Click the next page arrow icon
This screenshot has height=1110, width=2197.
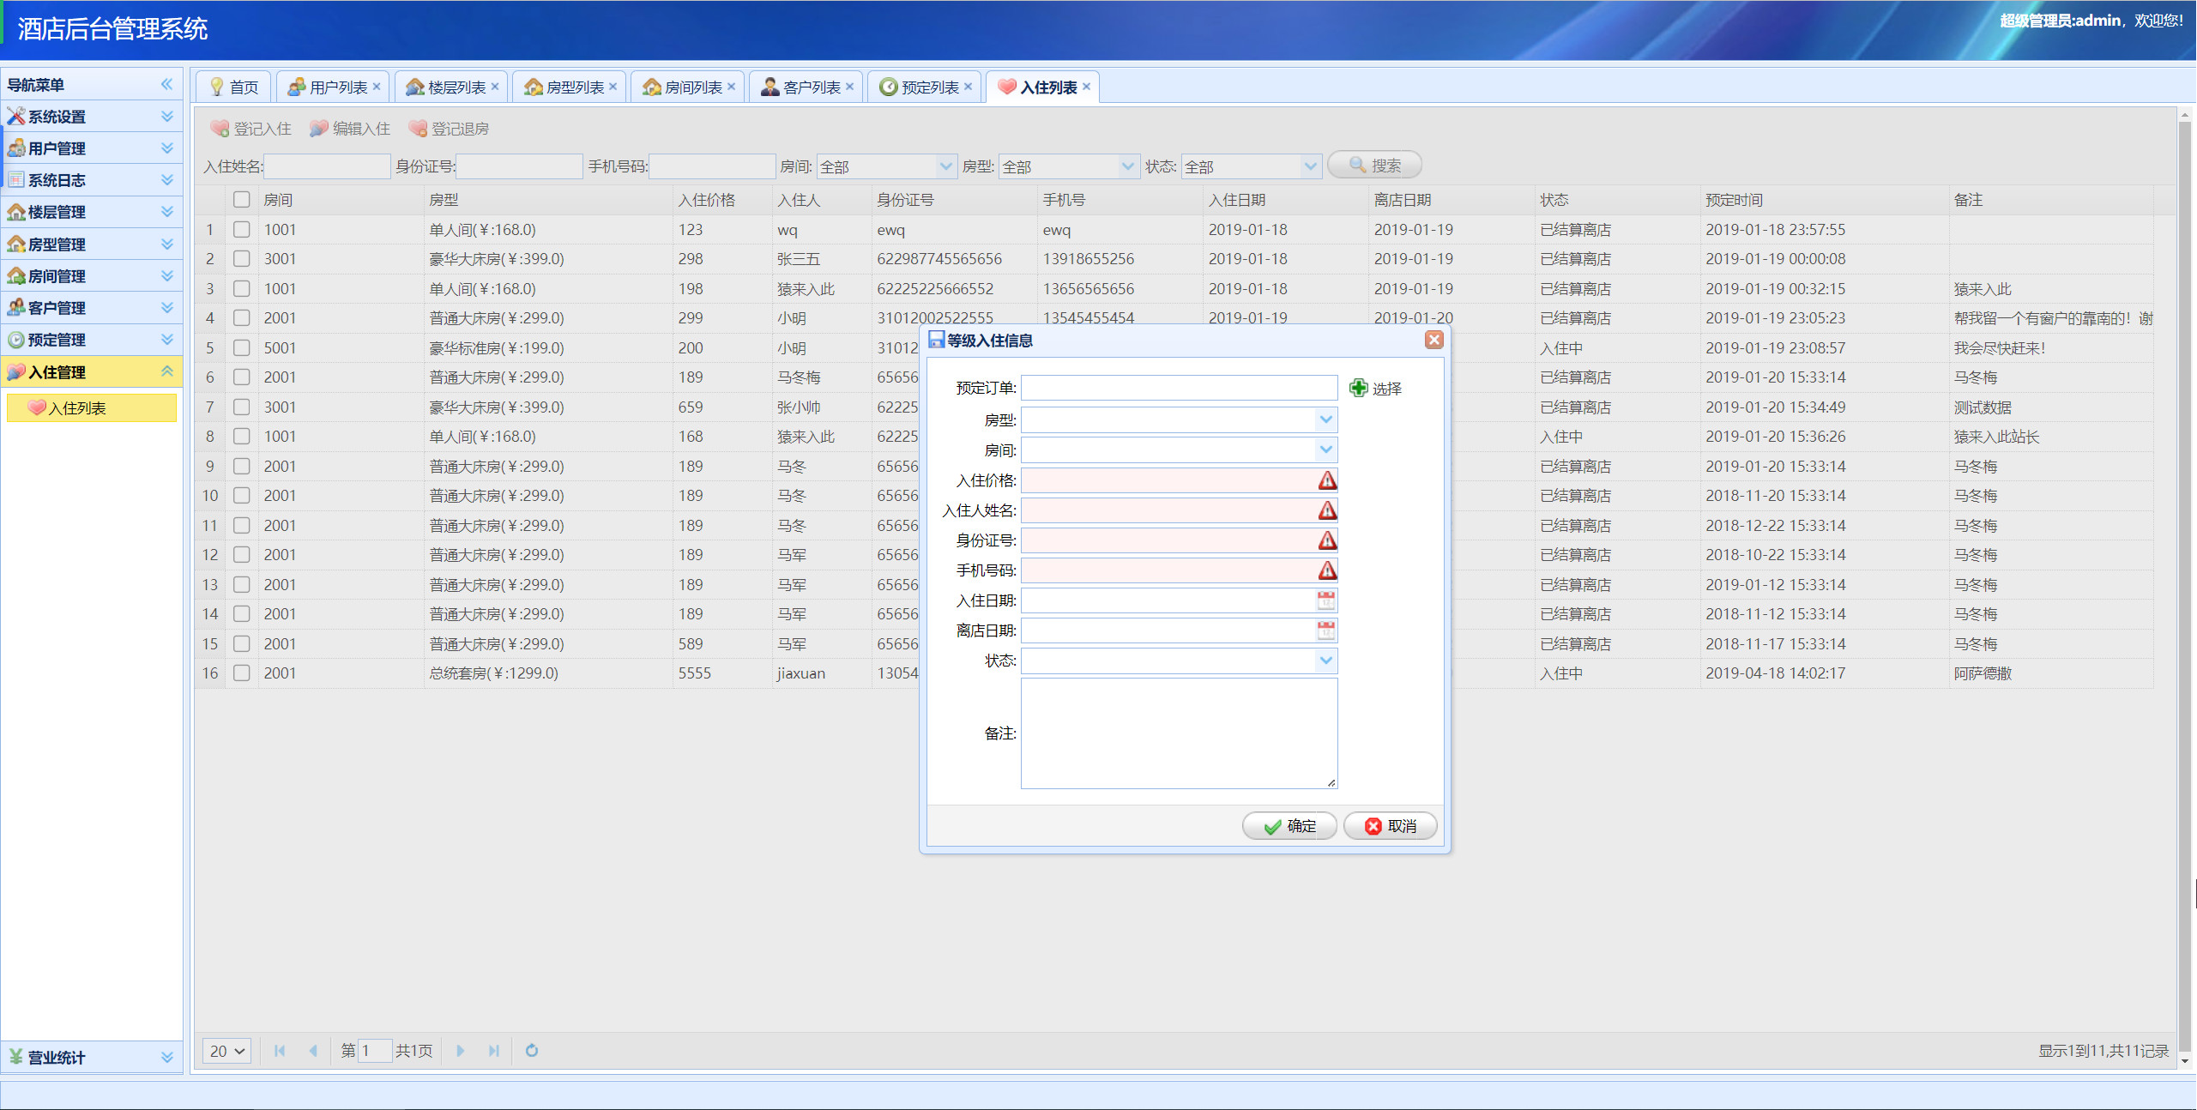(462, 1050)
